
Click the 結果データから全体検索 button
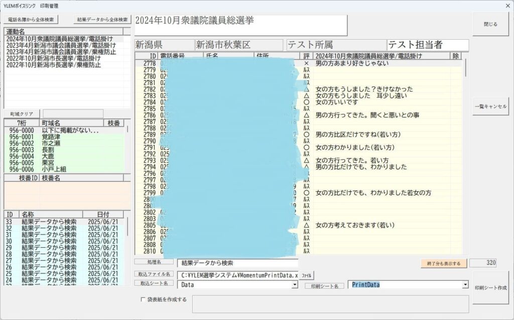coord(102,20)
